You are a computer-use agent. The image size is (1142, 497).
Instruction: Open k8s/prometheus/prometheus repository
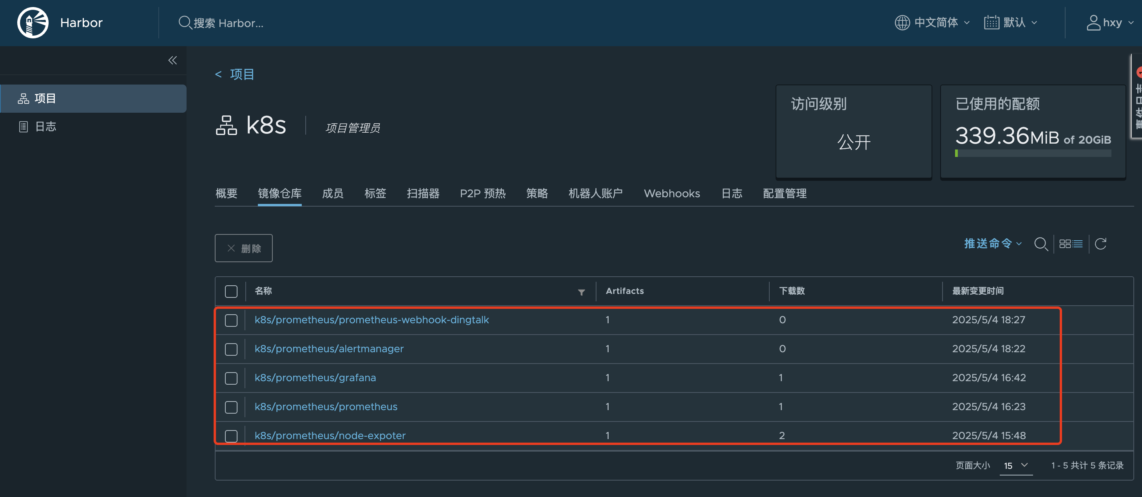point(326,406)
